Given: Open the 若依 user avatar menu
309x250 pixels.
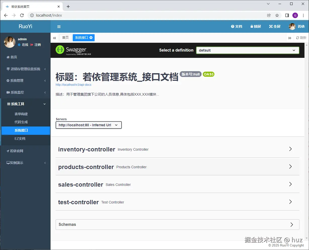Looking at the screenshot, I should click(297, 26).
